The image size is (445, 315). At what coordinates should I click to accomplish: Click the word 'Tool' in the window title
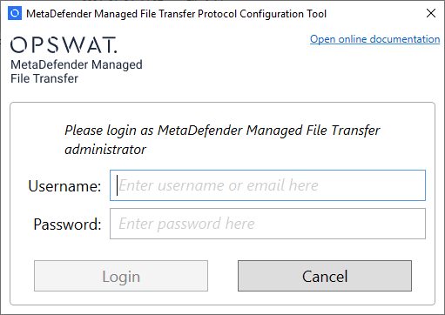(317, 14)
